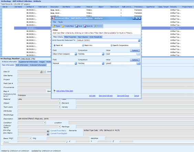Image resolution: width=194 pixels, height=152 pixels.
Task: Click the Convert From Metric link
Action: pos(58,131)
